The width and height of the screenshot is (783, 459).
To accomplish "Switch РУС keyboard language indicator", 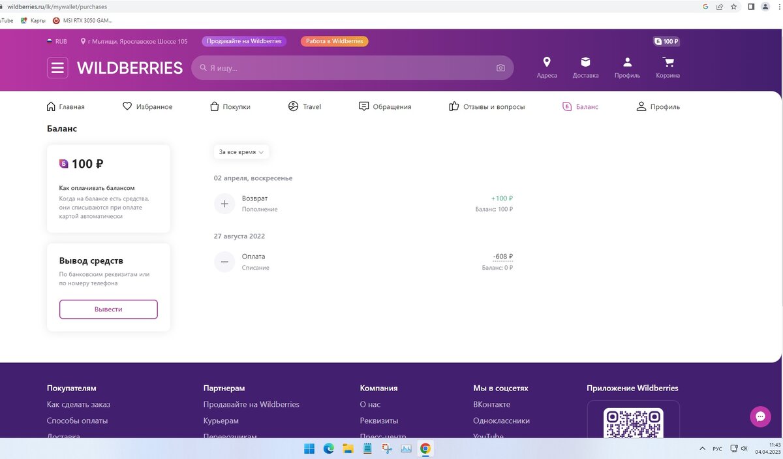I will click(717, 449).
